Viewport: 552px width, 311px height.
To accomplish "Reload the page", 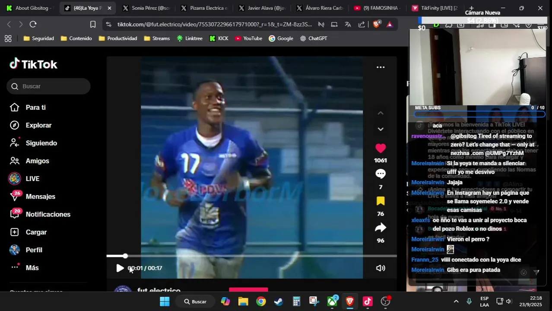I will click(33, 24).
